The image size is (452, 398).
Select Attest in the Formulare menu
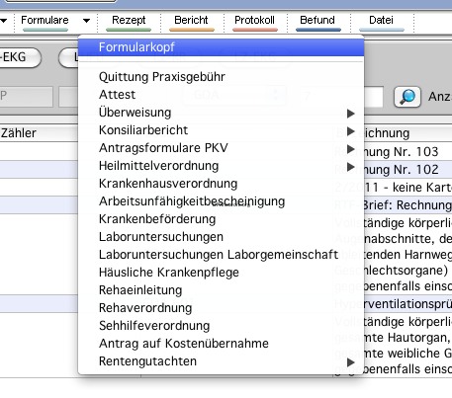click(x=221, y=95)
